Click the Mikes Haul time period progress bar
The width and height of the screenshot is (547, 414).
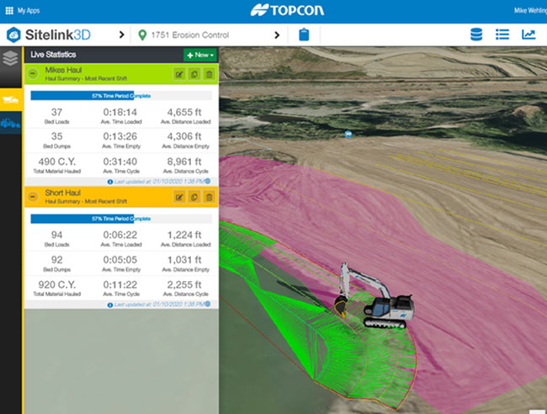120,96
